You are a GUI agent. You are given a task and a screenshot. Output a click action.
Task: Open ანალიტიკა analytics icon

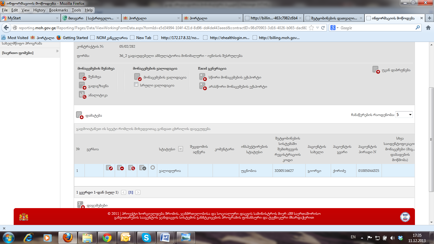[x=83, y=95]
